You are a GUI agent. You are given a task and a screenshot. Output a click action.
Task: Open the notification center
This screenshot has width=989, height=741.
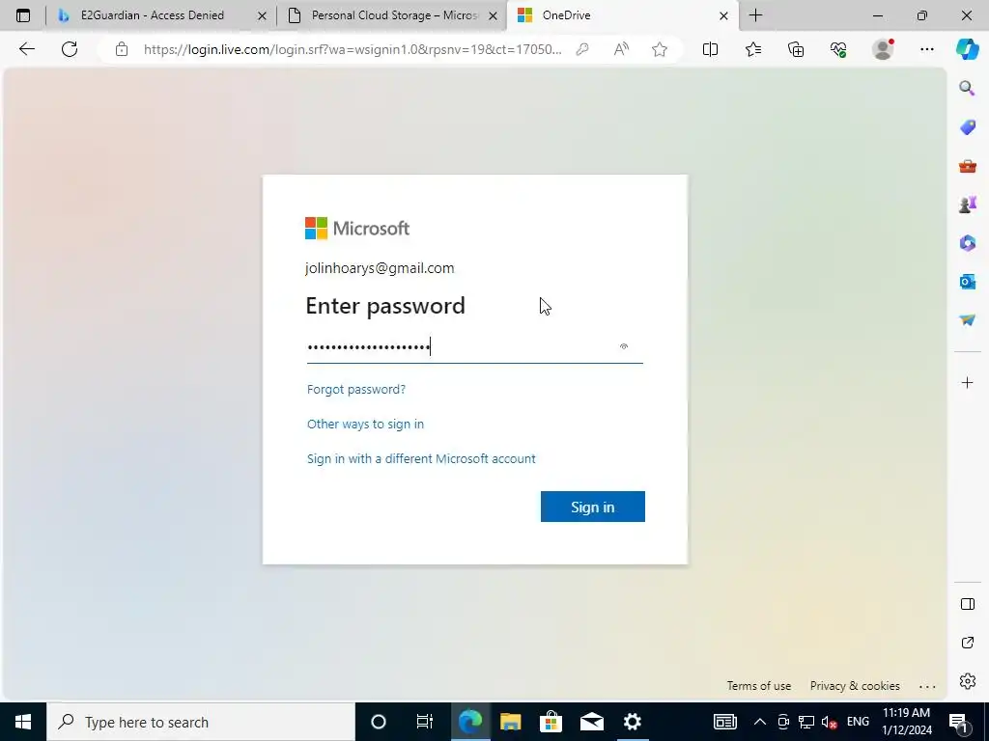958,722
